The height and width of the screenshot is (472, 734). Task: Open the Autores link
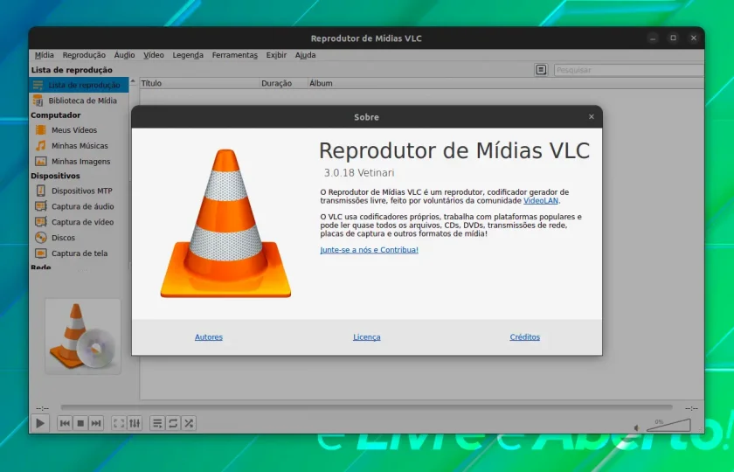[209, 337]
